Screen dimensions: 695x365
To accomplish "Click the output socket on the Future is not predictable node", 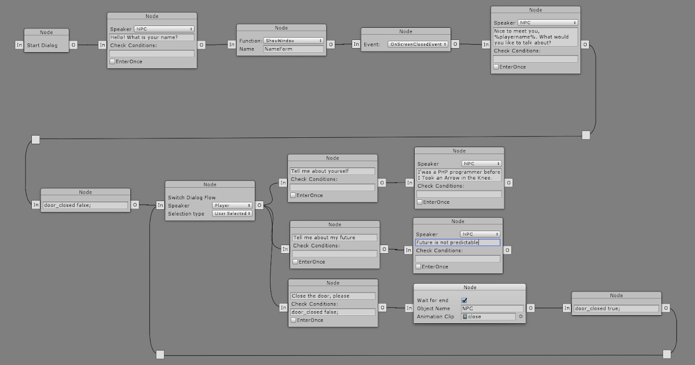I will coord(506,250).
